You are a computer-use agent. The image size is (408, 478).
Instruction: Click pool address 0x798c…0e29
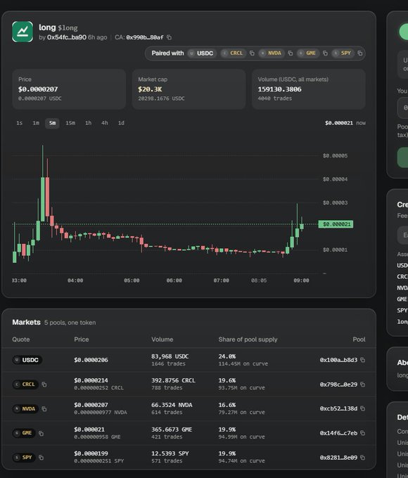(x=338, y=385)
